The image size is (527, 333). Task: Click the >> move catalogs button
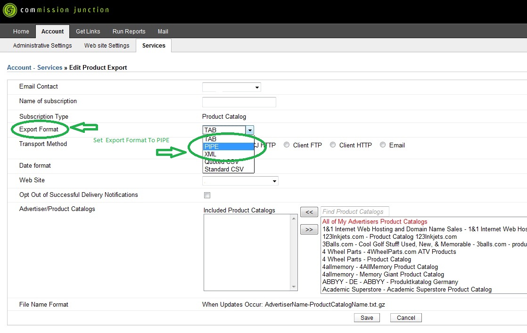click(x=309, y=229)
